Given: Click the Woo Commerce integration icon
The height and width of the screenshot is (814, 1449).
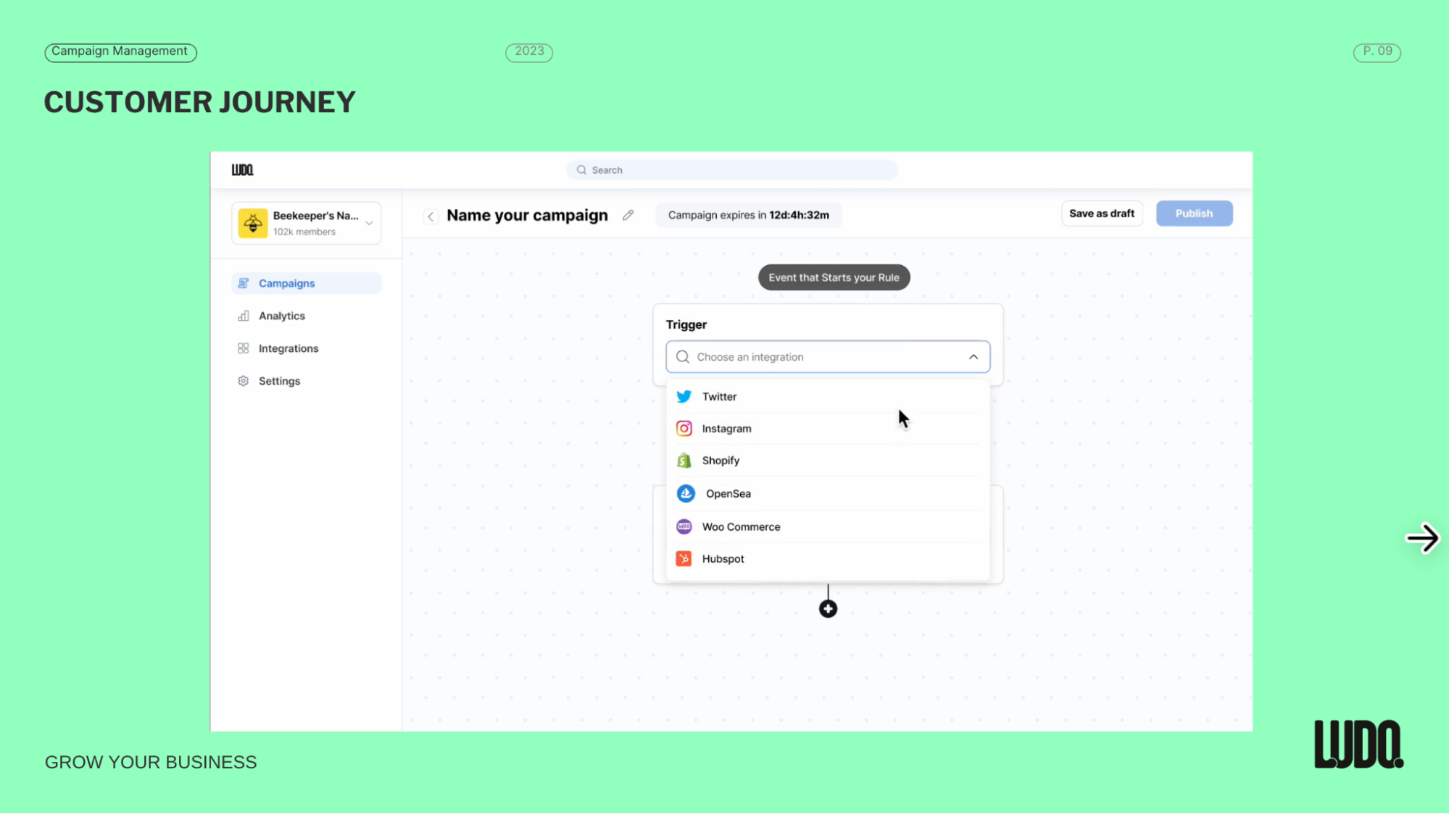Looking at the screenshot, I should [x=684, y=526].
